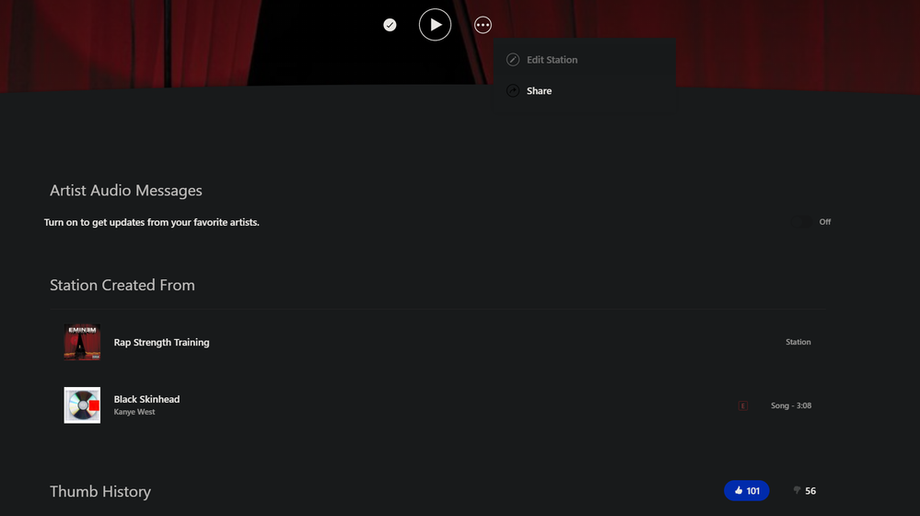Play the station with the play button

coord(435,25)
